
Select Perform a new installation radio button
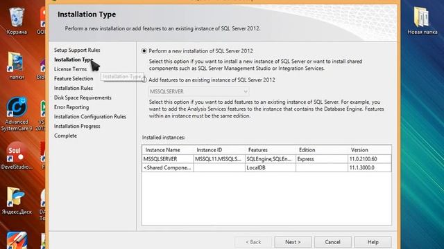144,51
